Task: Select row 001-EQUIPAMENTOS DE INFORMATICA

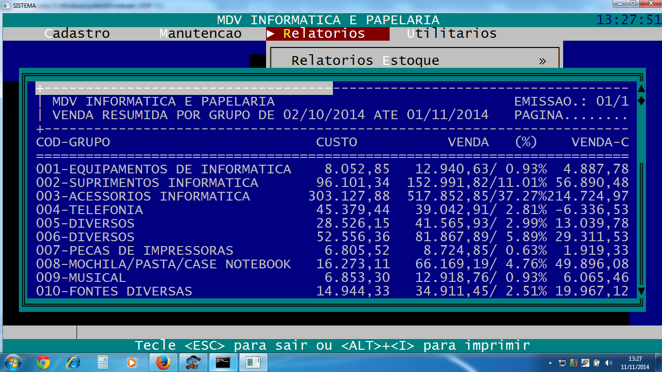Action: pyautogui.click(x=332, y=170)
